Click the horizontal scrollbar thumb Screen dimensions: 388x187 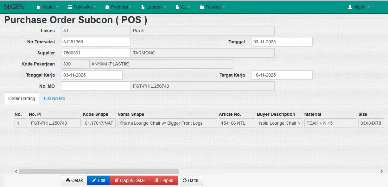pos(99,171)
